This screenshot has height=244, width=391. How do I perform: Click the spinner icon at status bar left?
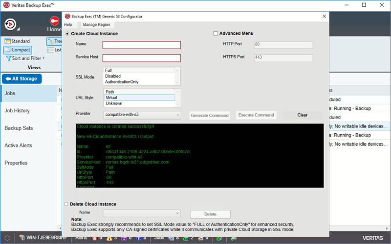(7, 238)
